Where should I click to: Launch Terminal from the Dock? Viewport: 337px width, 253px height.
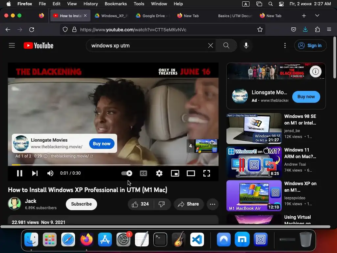point(160,239)
